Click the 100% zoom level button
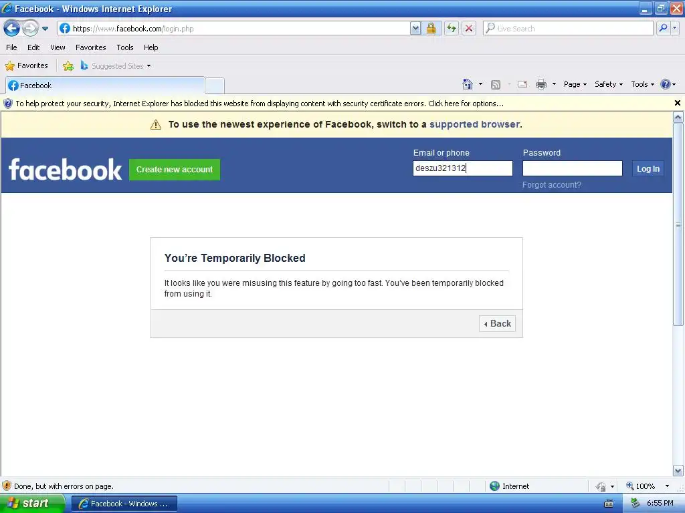Screen dimensions: 685x513 (x=641, y=486)
